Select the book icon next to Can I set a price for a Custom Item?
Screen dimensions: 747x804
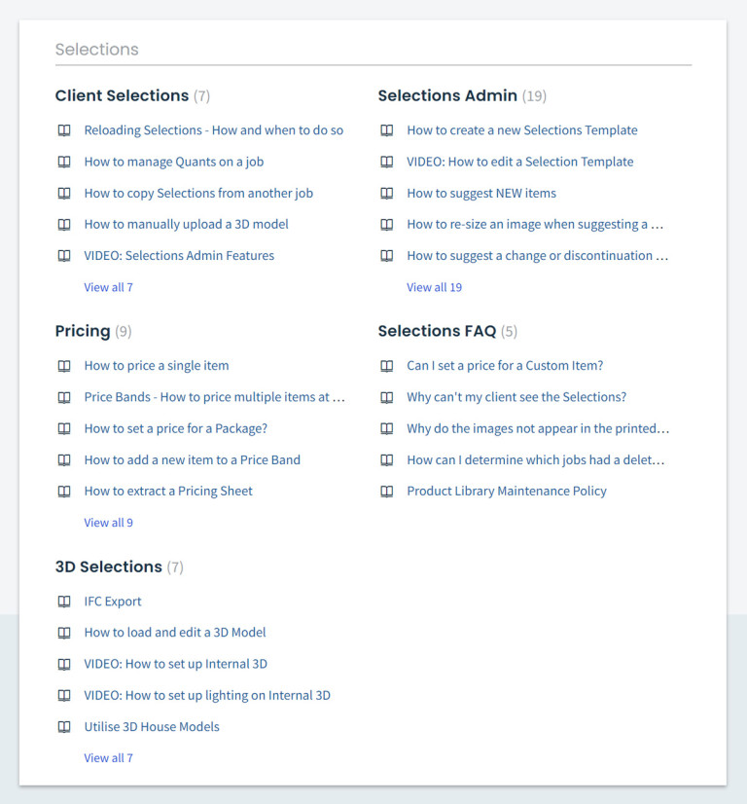click(387, 365)
